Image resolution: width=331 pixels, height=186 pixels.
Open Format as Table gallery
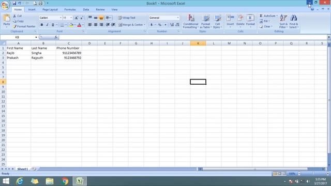tap(206, 21)
